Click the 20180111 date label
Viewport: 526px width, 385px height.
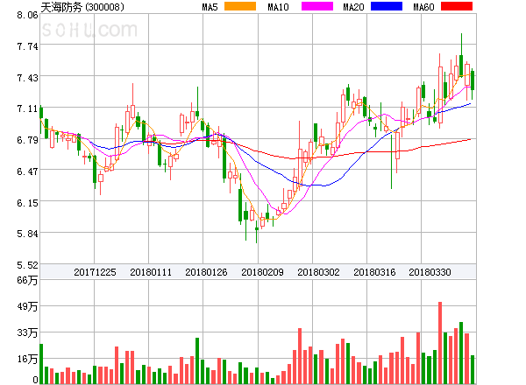pos(151,272)
